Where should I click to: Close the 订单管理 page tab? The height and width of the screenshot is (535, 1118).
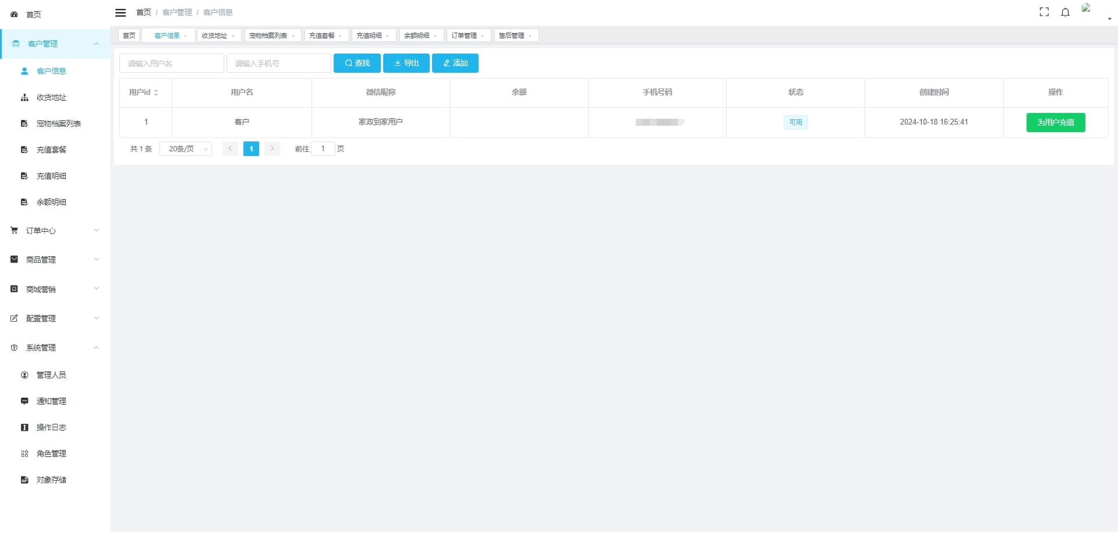coord(483,36)
